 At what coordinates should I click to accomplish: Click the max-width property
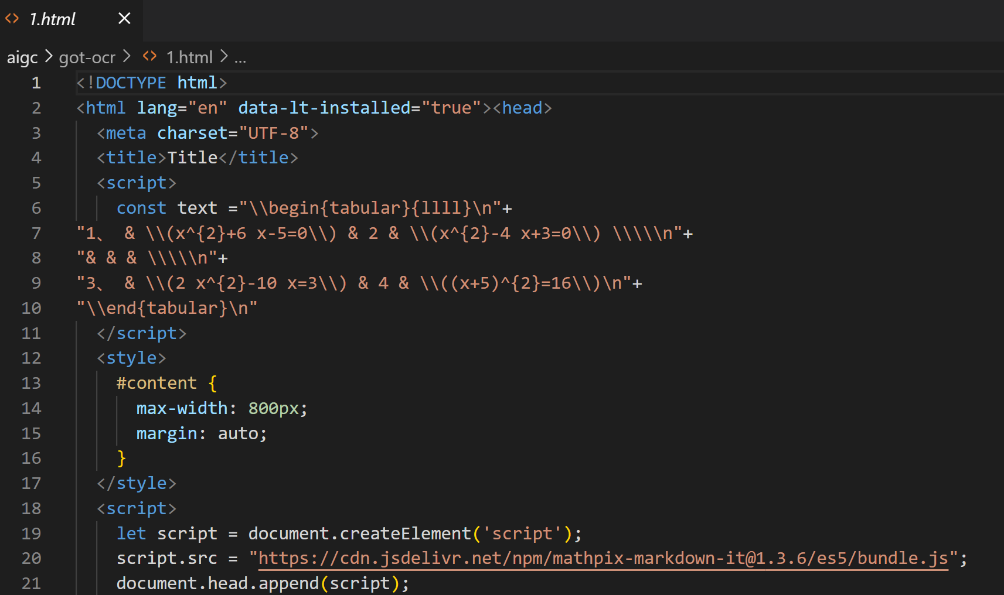pyautogui.click(x=182, y=408)
